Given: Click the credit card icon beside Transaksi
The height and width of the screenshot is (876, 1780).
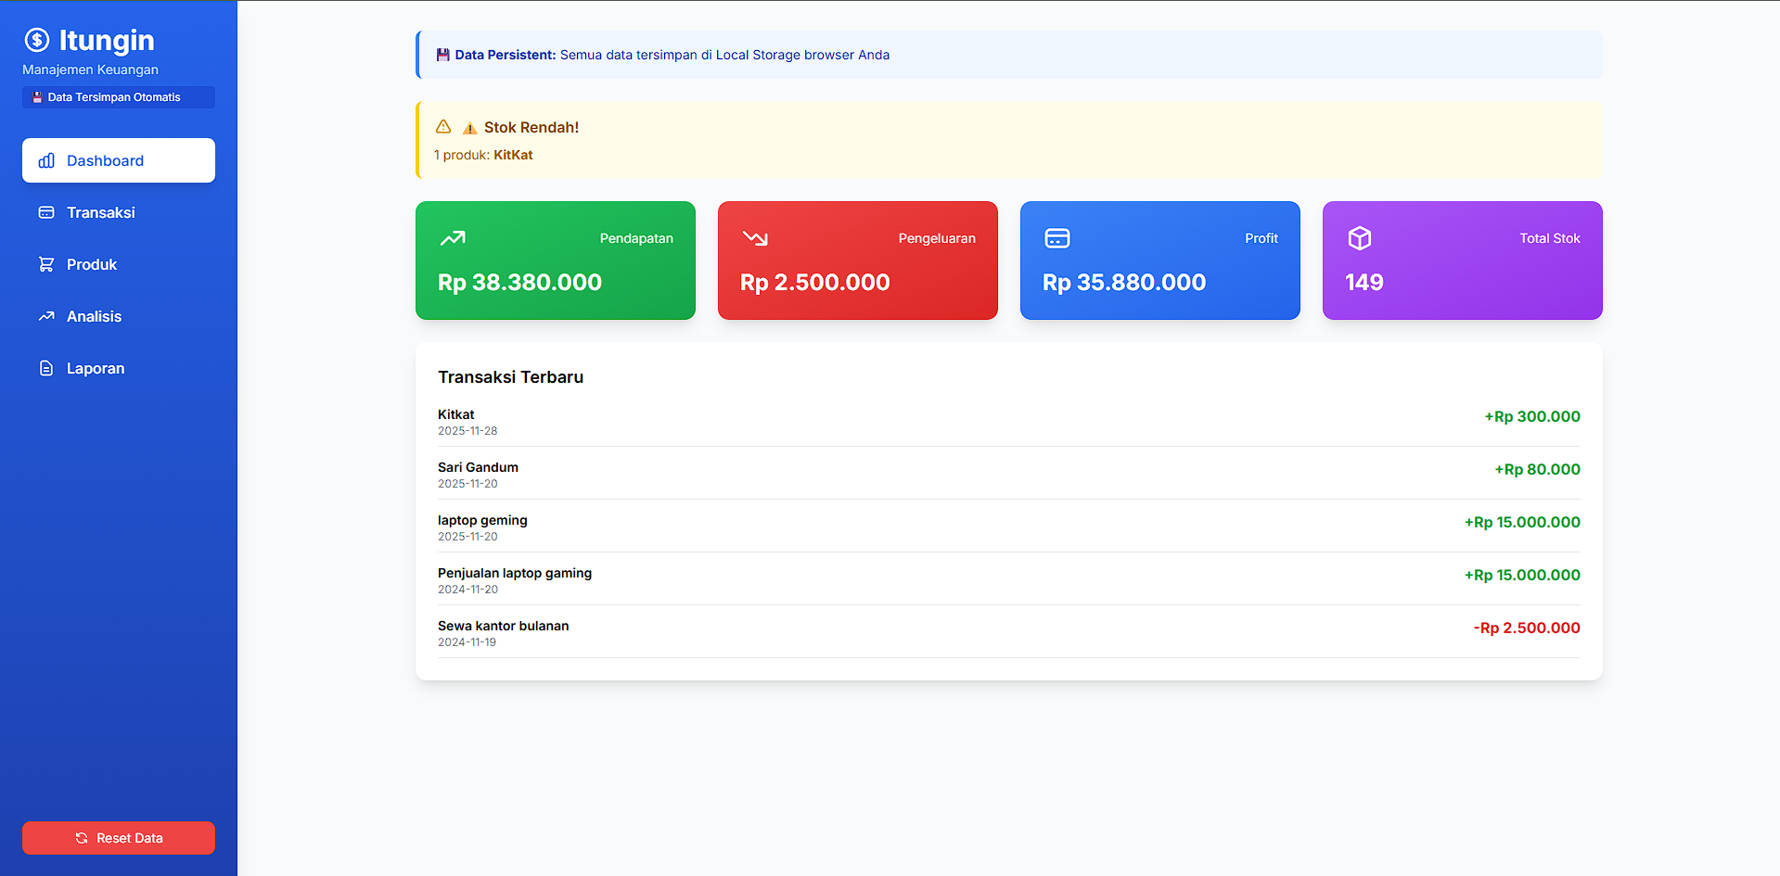Looking at the screenshot, I should coord(45,212).
